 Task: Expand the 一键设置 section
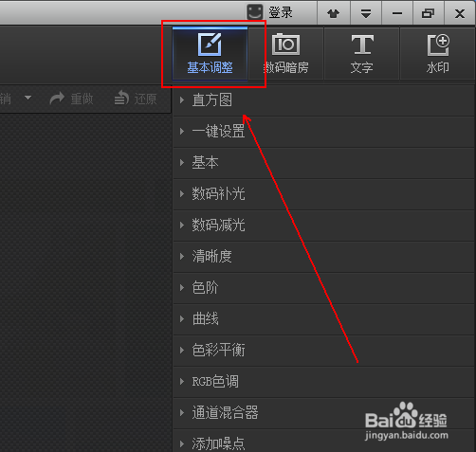click(x=324, y=132)
